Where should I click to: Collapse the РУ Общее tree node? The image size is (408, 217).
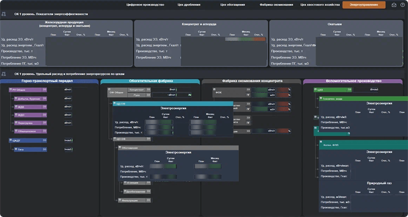pos(11,89)
